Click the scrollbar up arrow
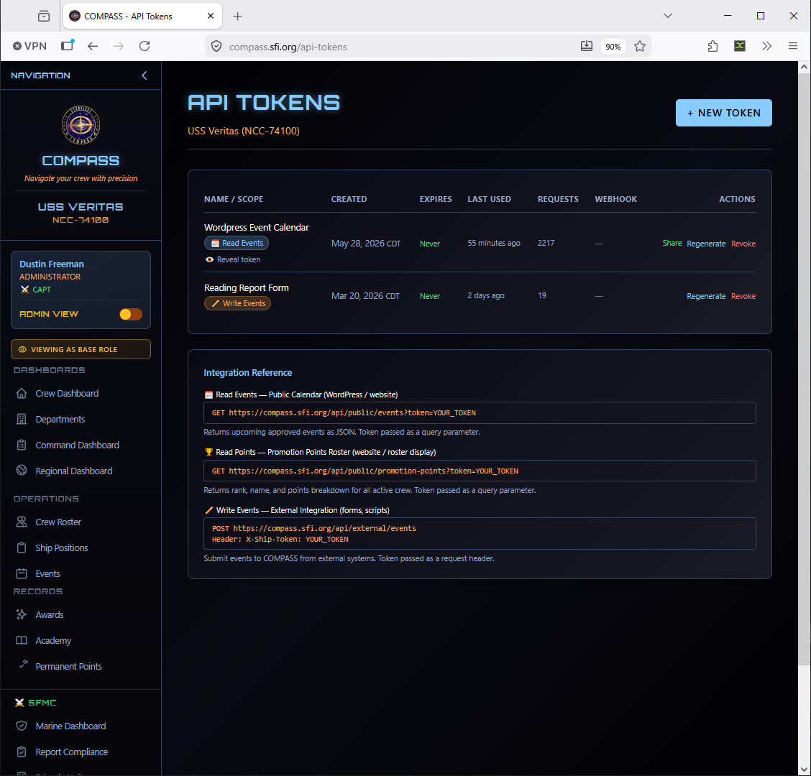This screenshot has height=776, width=811. point(805,67)
